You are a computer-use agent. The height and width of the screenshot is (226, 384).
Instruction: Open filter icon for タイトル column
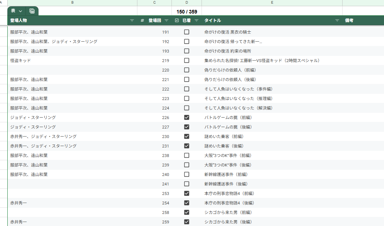pos(337,20)
